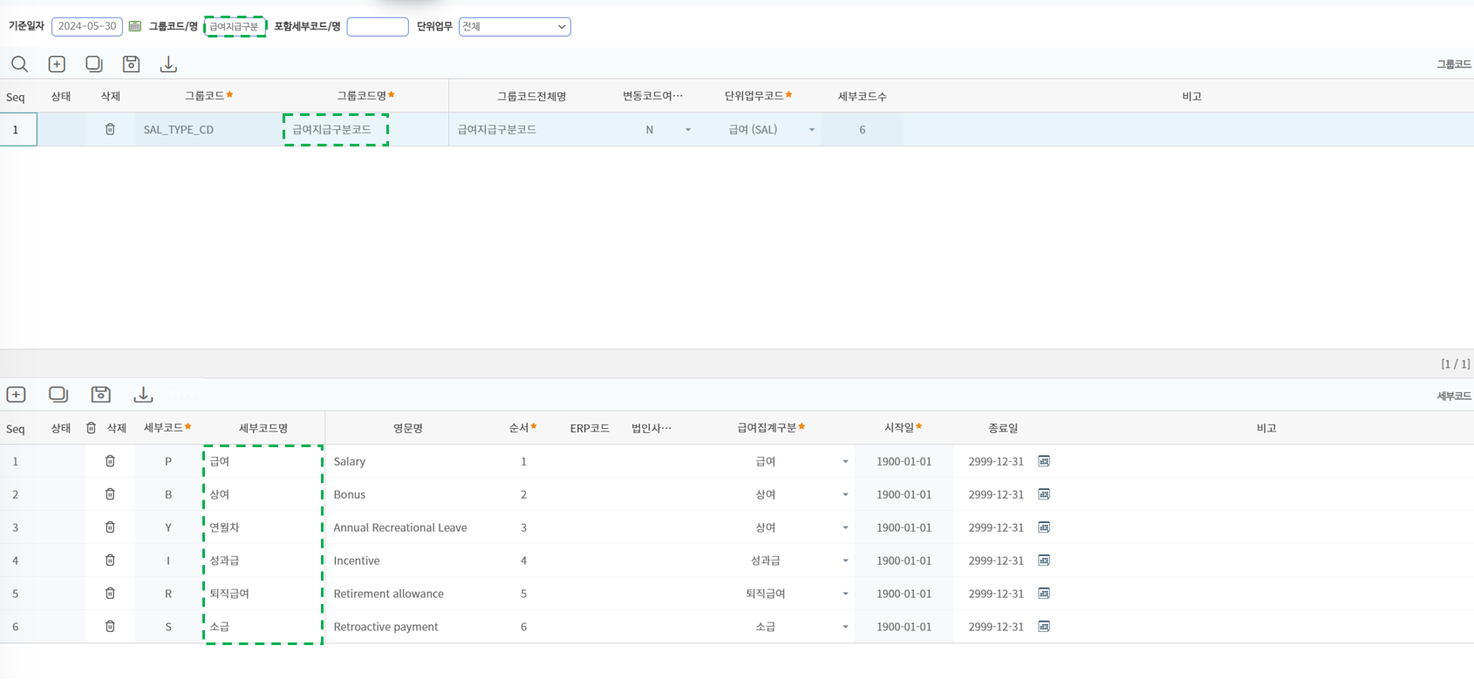This screenshot has height=693, width=1474.
Task: Click the search magnifier icon in group code toolbar
Action: (x=19, y=64)
